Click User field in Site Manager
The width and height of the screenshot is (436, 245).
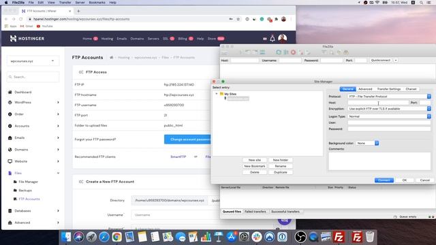[x=389, y=122]
